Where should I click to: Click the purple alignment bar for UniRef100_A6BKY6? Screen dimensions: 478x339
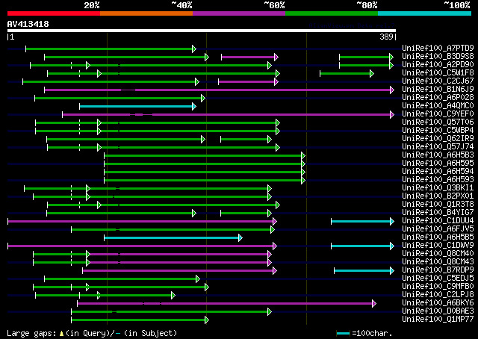(226, 303)
